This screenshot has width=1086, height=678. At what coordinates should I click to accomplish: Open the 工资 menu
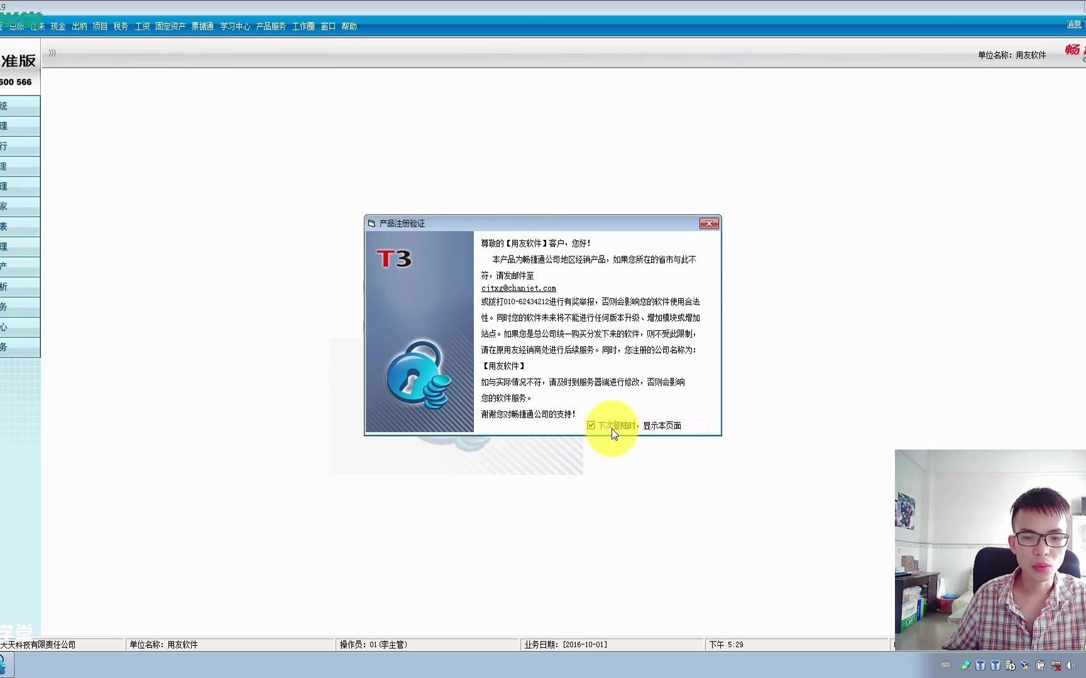click(142, 26)
